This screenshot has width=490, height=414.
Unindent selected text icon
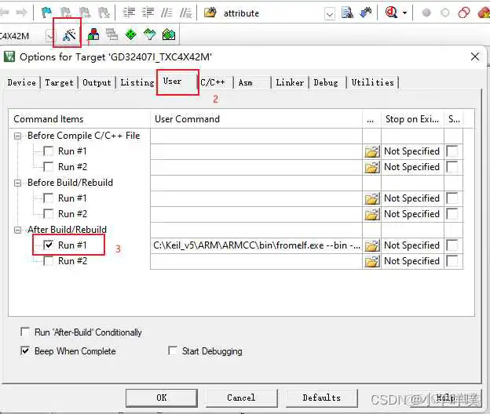coord(148,13)
